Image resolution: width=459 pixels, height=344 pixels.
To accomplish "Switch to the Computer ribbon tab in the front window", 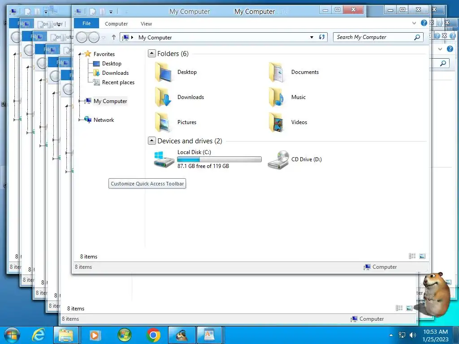I will pyautogui.click(x=116, y=24).
